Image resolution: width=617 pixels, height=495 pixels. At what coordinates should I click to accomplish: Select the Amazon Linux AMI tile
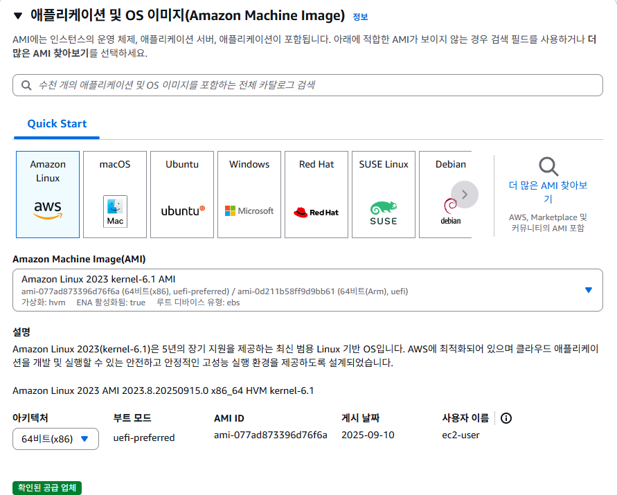pyautogui.click(x=48, y=195)
